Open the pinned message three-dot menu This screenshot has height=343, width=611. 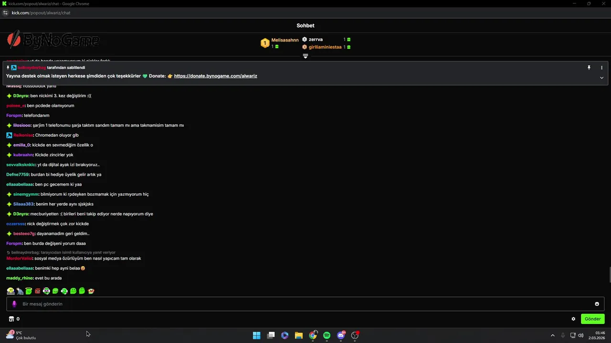(601, 68)
